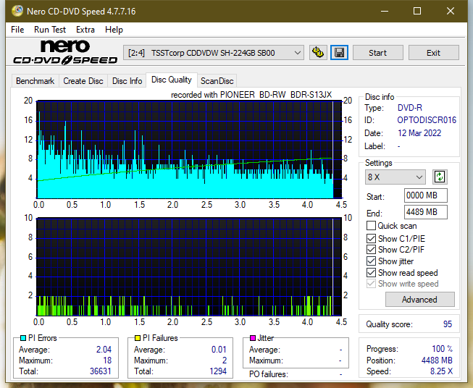Viewport: 473px width, 388px height.
Task: Click the End position field showing 4489 MB
Action: click(x=426, y=212)
